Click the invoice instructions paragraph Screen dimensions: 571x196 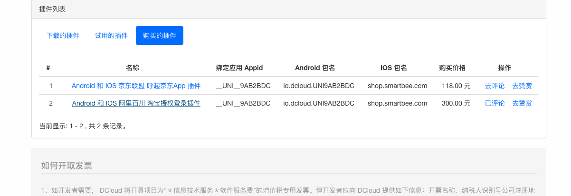point(288,190)
